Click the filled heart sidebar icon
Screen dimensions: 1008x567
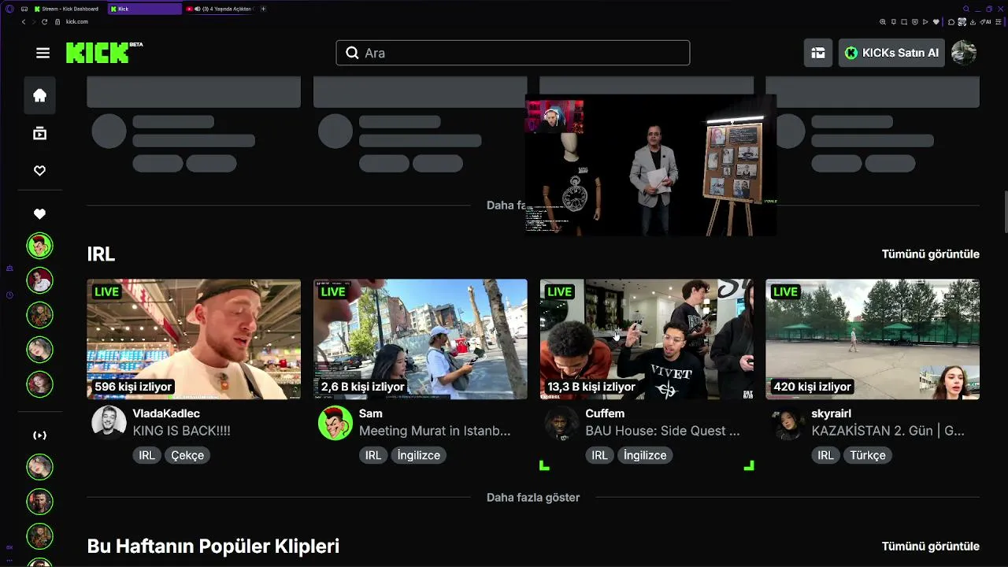[x=39, y=214]
